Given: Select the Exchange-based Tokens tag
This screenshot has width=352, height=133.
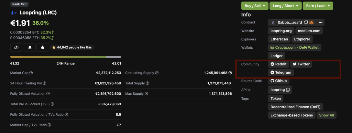Looking at the screenshot, I should click(291, 115).
